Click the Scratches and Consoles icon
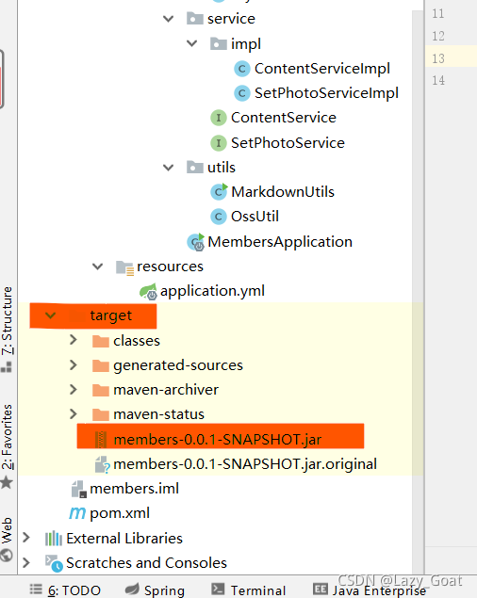 tap(54, 563)
